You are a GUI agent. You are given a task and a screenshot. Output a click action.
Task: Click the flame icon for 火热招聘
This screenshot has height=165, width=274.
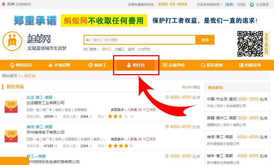click(x=50, y=65)
